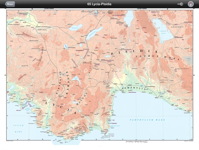Tap the PAMPHYLIA region label
199x150 pixels.
coord(133,88)
